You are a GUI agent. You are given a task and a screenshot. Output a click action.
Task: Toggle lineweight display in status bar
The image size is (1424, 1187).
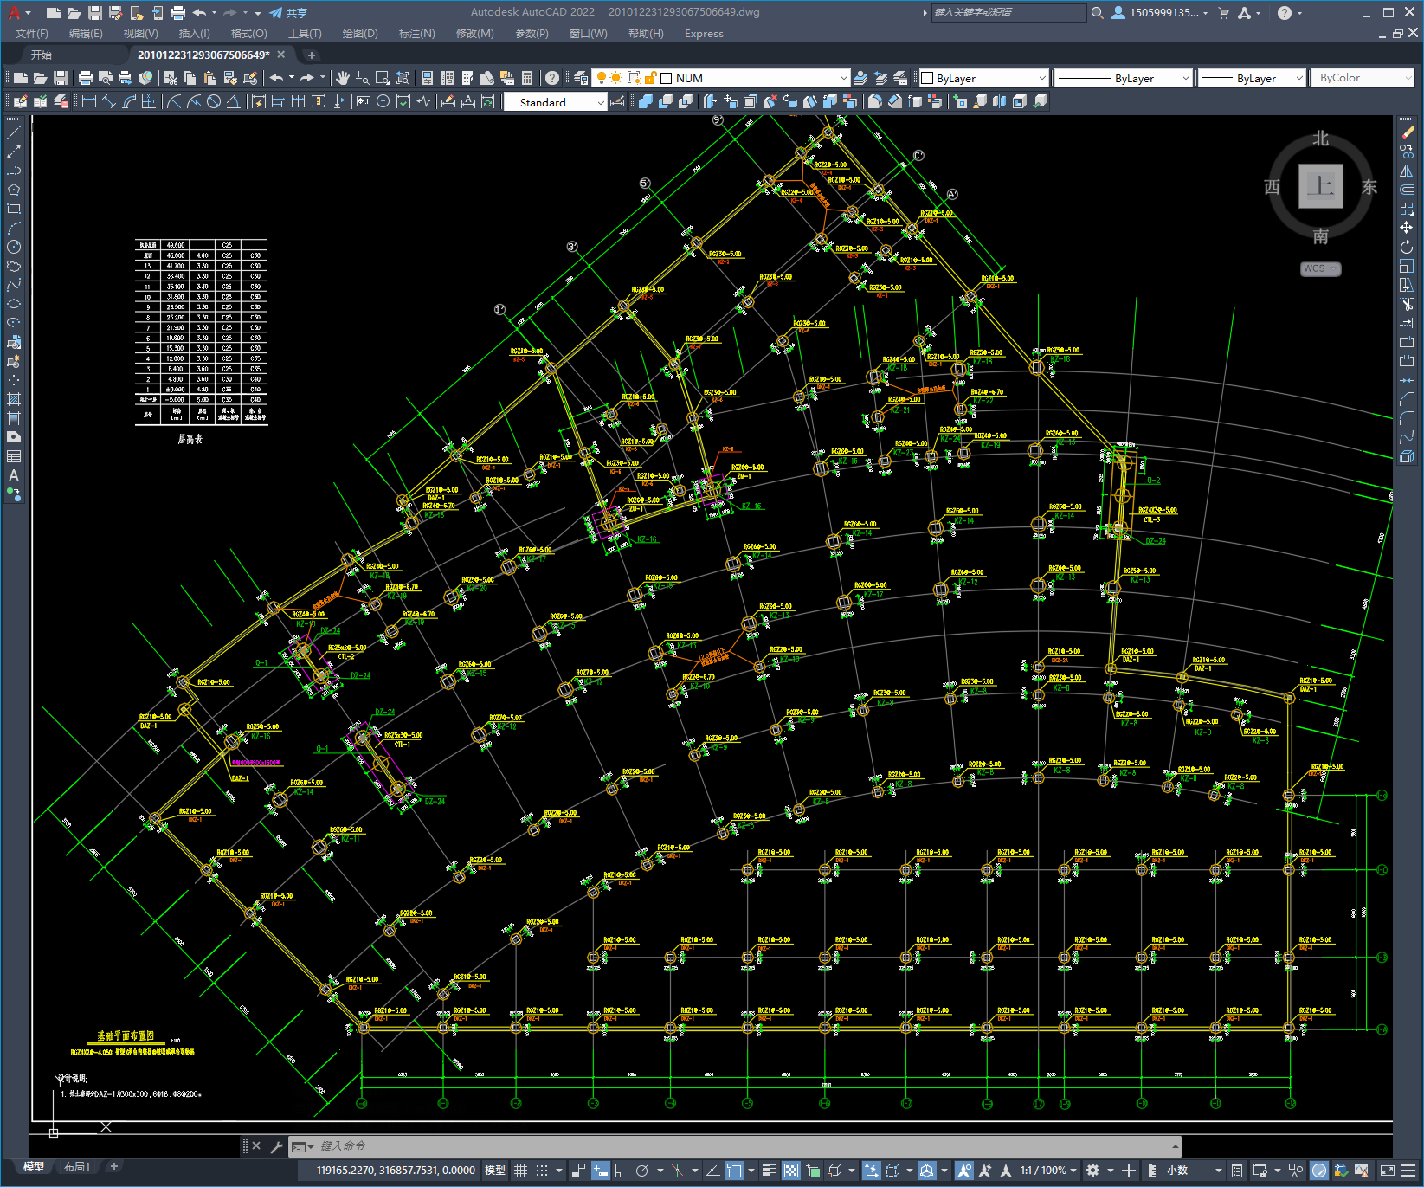tap(770, 1171)
